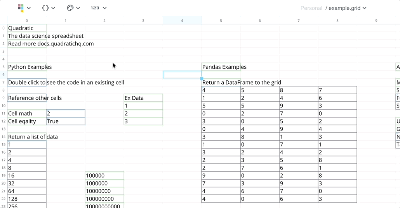Select the 'Quadratic' title cell
This screenshot has height=208, width=400.
[27, 28]
